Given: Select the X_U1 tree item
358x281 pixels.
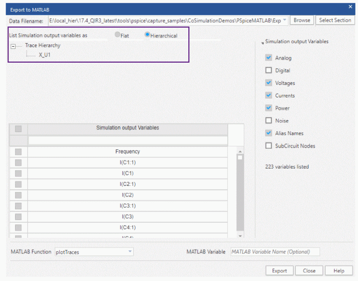Looking at the screenshot, I should (45, 55).
